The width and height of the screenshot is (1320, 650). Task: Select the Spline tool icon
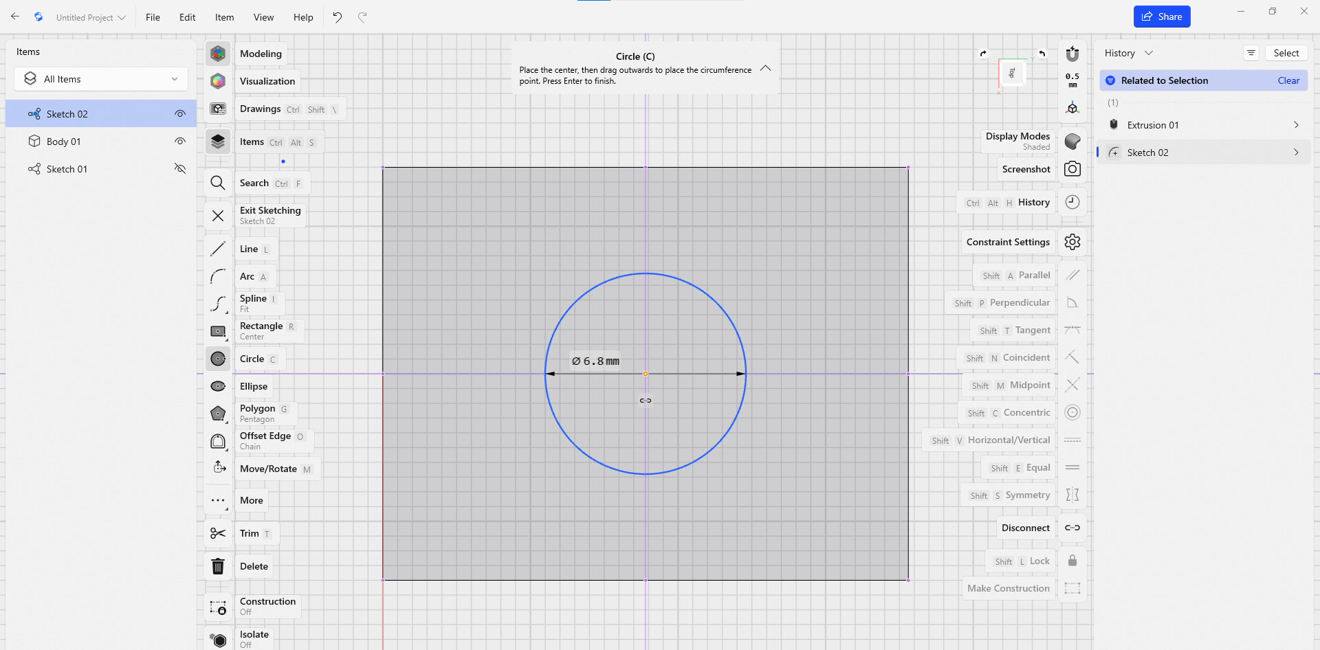(218, 304)
